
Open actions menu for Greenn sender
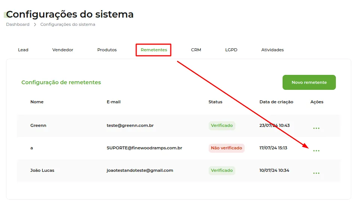point(316,128)
